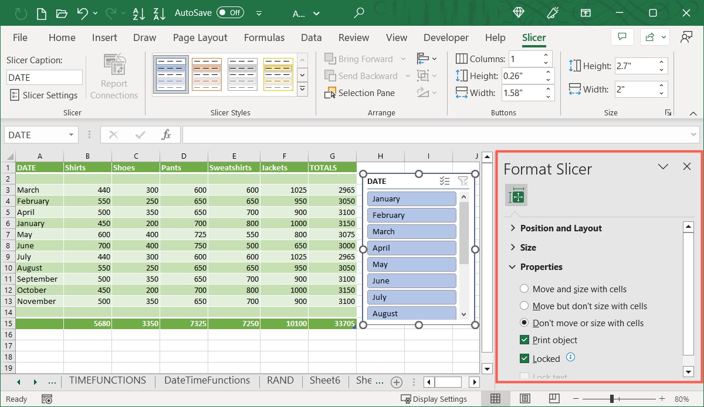Click the New File icon in quick access toolbar
The image size is (704, 407).
pyautogui.click(x=41, y=13)
